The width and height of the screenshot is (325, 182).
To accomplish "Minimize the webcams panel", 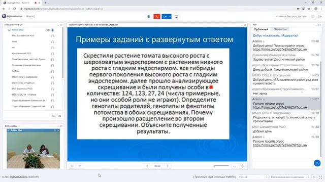I will pyautogui.click(x=58, y=126).
